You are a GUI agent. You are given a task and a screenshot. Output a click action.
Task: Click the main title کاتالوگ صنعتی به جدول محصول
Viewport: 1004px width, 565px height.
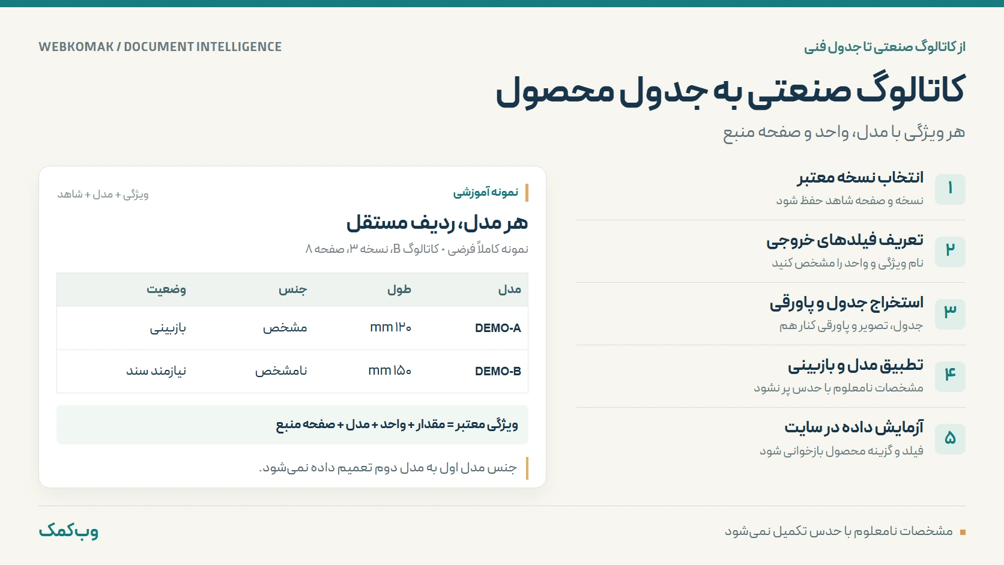coord(730,91)
